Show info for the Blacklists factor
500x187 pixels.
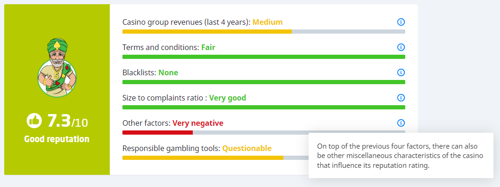tap(401, 72)
